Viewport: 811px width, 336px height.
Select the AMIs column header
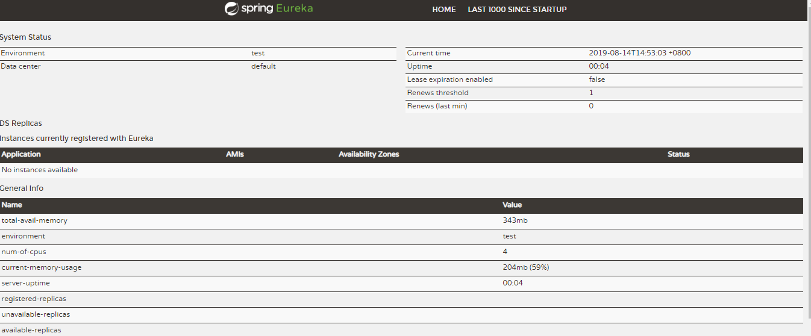(x=235, y=154)
